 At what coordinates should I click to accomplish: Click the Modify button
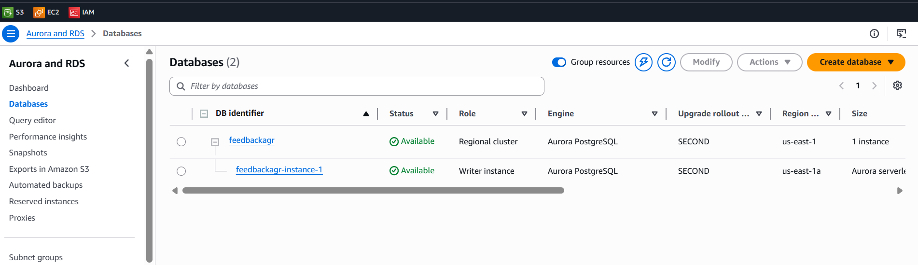[x=706, y=62]
